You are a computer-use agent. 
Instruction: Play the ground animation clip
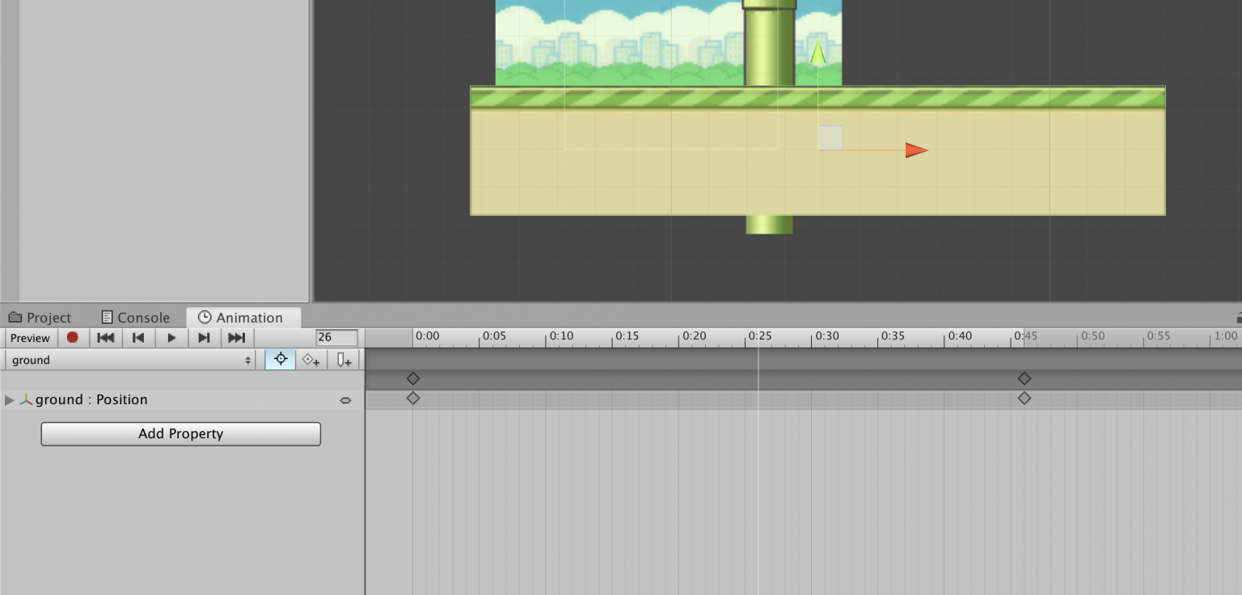171,338
